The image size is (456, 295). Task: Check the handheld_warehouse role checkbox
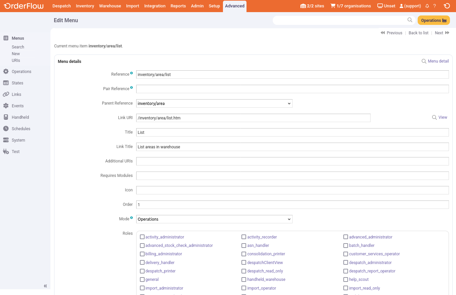pyautogui.click(x=244, y=280)
